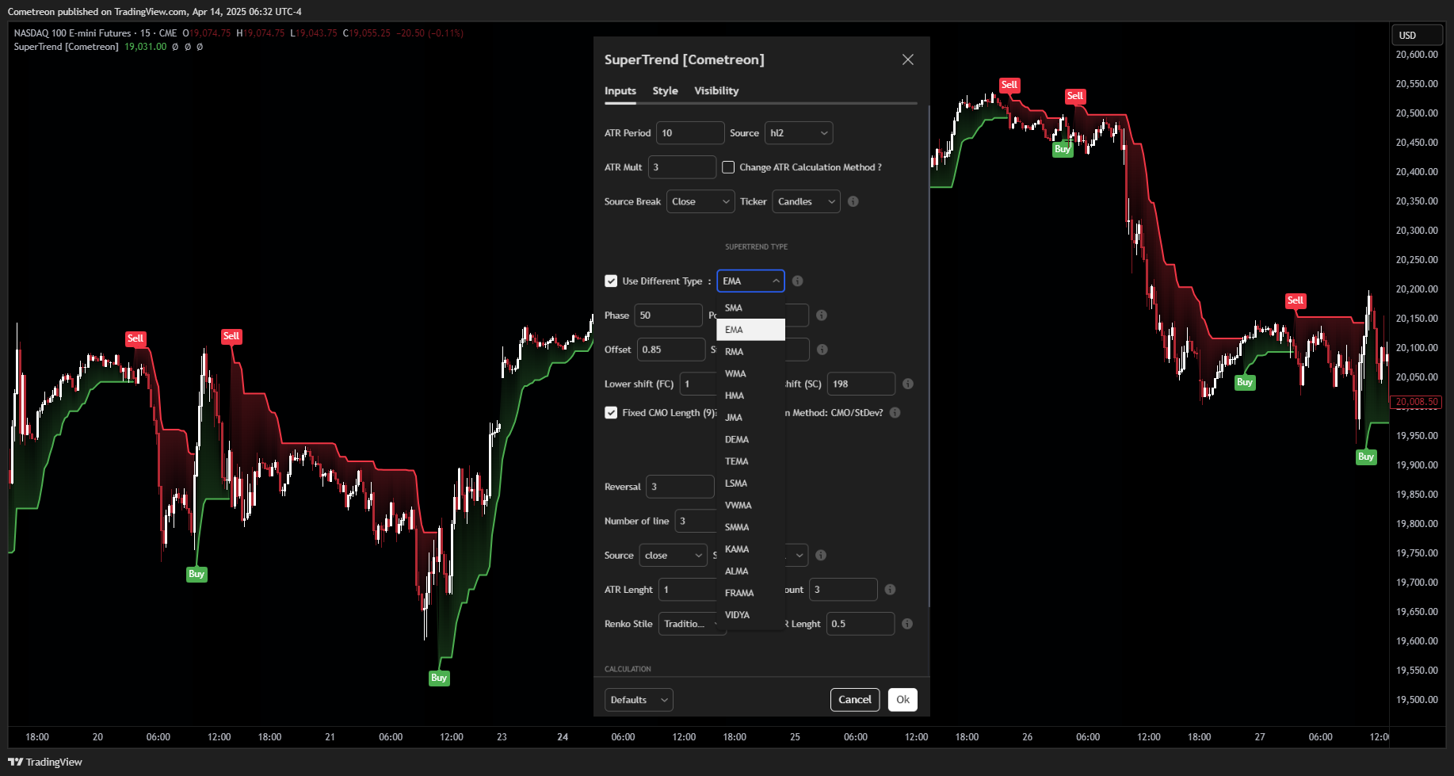Click the lowest Buy label on chart
The width and height of the screenshot is (1454, 776).
click(439, 678)
